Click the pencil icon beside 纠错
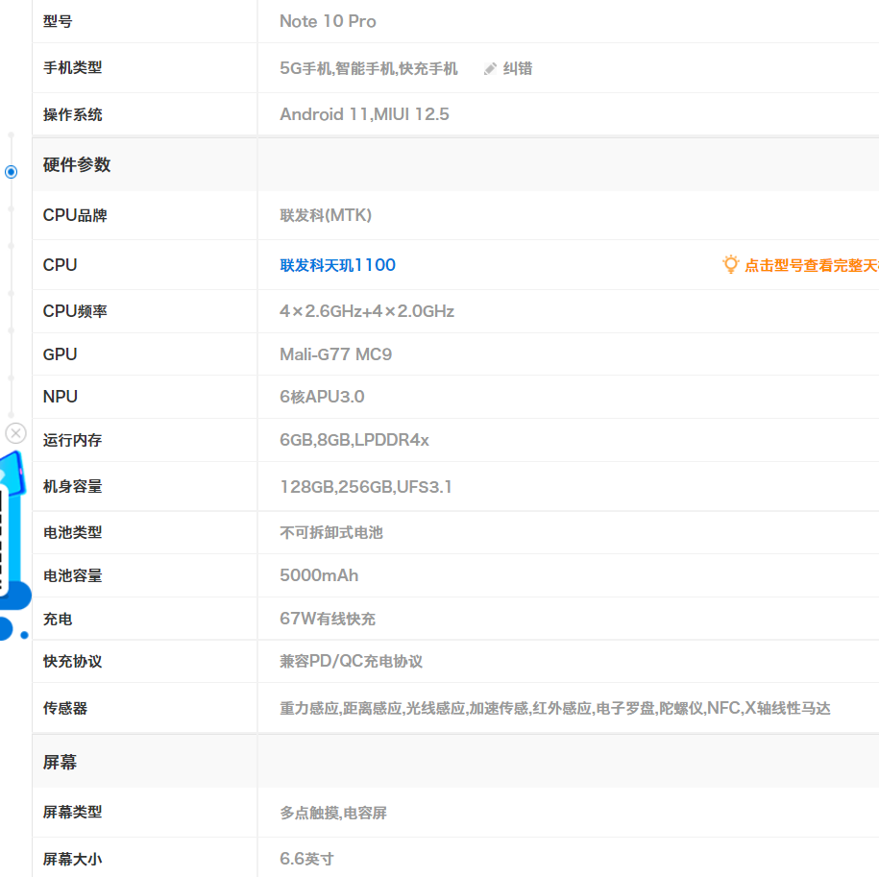This screenshot has height=877, width=879. coord(490,68)
